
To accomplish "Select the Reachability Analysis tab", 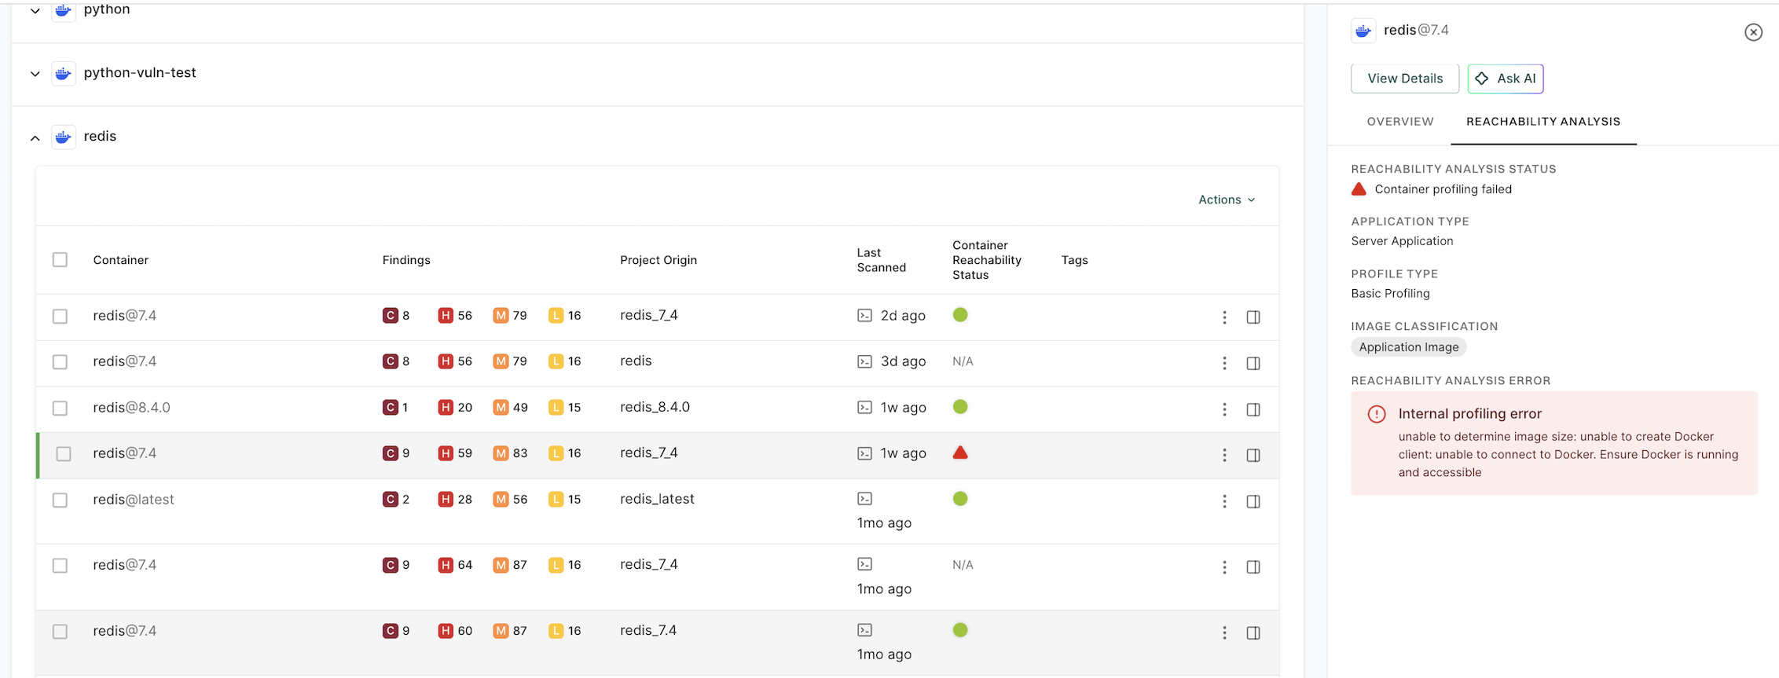I will pyautogui.click(x=1542, y=122).
